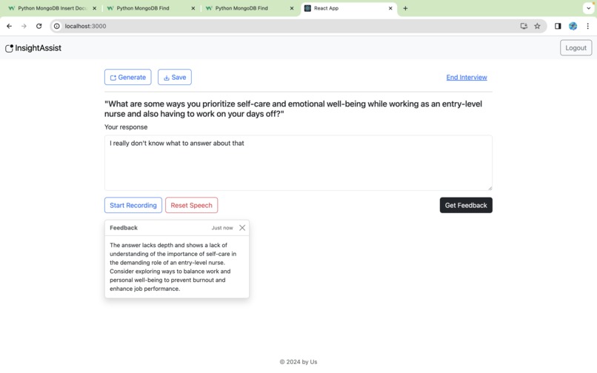597x373 pixels.
Task: Open the tab search dropdown chevron
Action: (588, 8)
